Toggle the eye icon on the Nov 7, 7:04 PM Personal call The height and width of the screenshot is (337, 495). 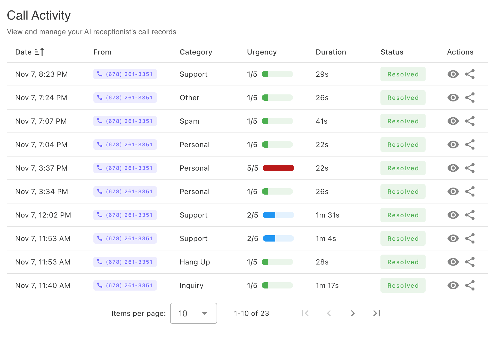[453, 145]
